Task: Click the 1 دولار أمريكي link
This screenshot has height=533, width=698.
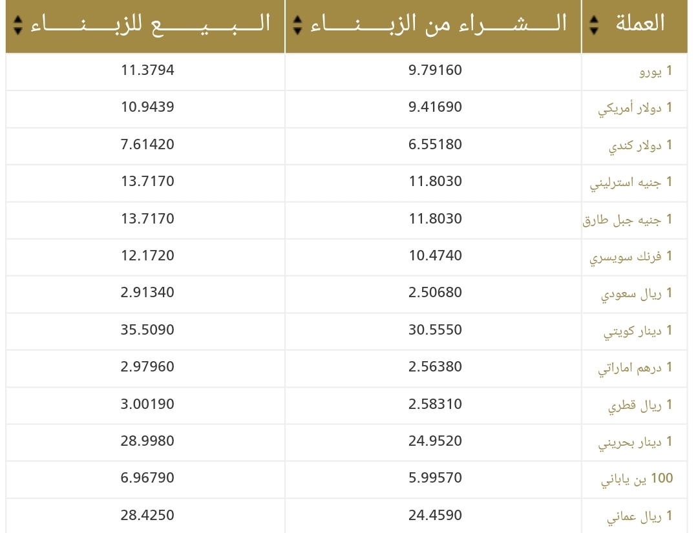Action: (635, 108)
